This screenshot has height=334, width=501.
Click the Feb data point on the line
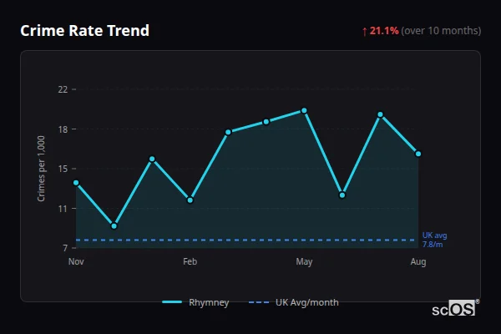click(x=190, y=200)
